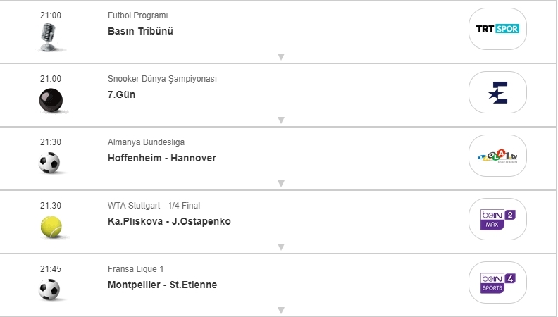Open the beIN Max 2 channel logo

pos(497,219)
